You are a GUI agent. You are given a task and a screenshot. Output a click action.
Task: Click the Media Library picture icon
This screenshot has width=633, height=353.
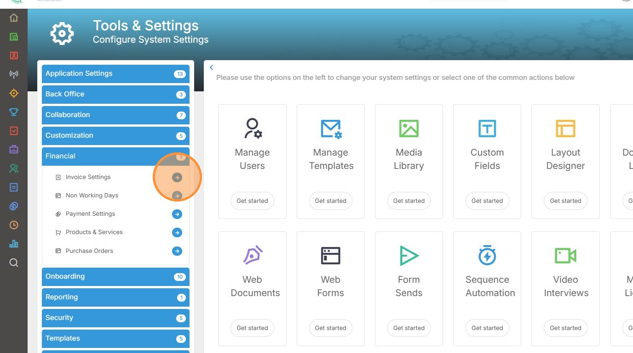(409, 129)
